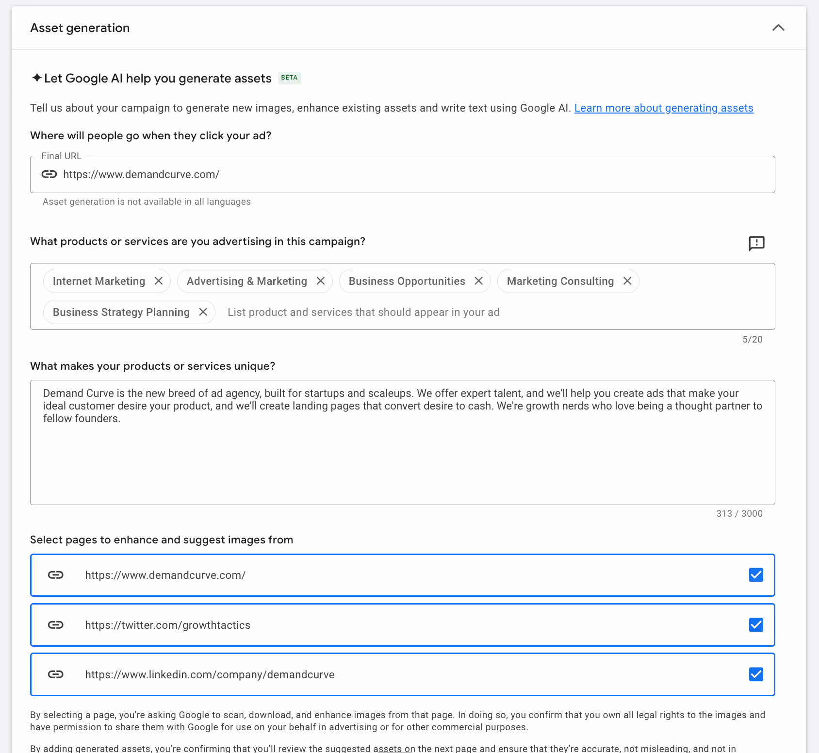
Task: Click the Final URL input field
Action: pos(402,174)
